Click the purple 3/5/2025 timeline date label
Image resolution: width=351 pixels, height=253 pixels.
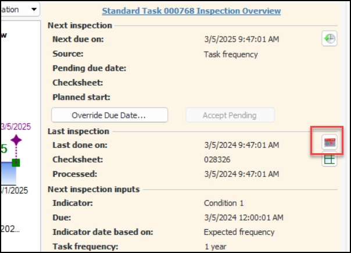click(x=16, y=126)
